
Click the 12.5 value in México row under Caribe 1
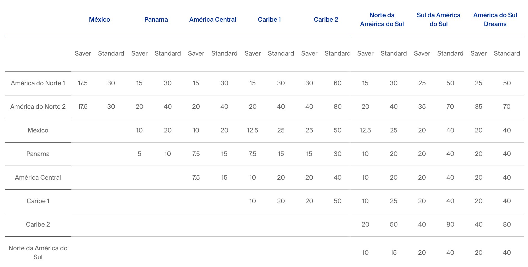pyautogui.click(x=252, y=130)
